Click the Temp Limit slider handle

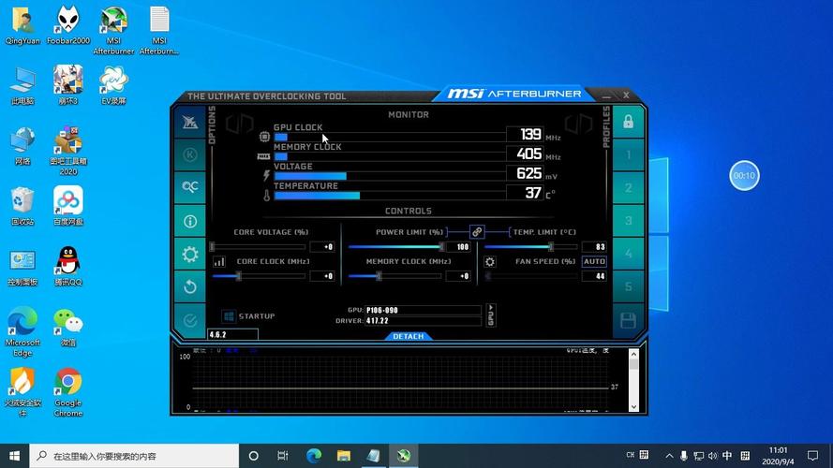(x=551, y=247)
